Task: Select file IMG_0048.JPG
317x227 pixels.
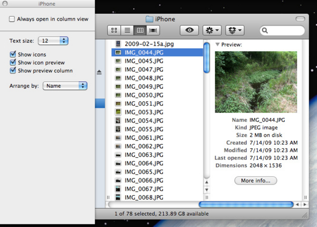Action: (x=157, y=78)
